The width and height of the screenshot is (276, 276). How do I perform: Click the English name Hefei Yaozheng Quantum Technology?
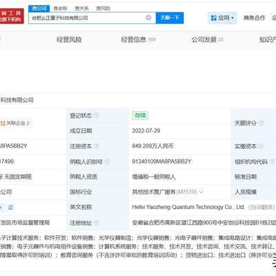188,207
